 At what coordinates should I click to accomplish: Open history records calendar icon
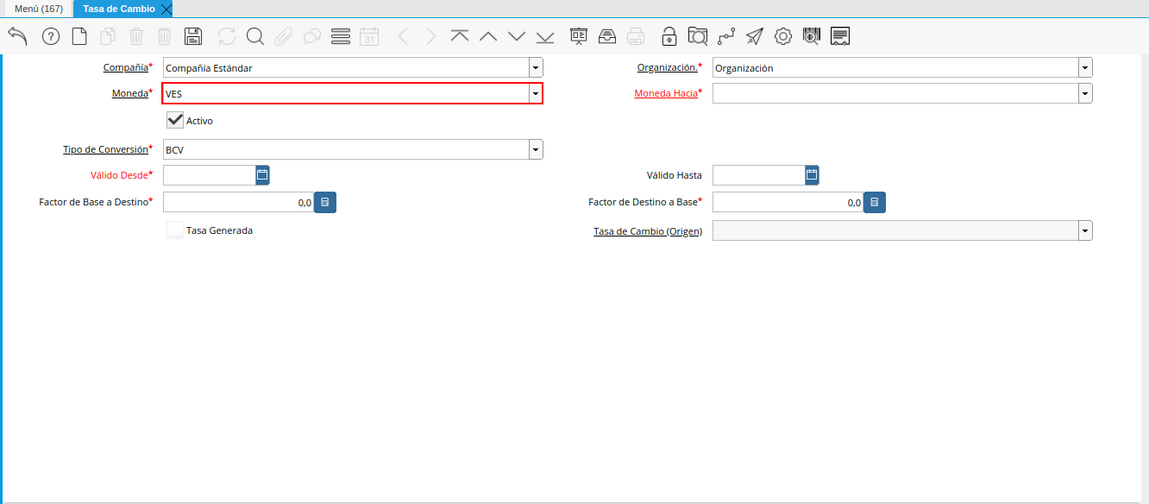[x=369, y=36]
